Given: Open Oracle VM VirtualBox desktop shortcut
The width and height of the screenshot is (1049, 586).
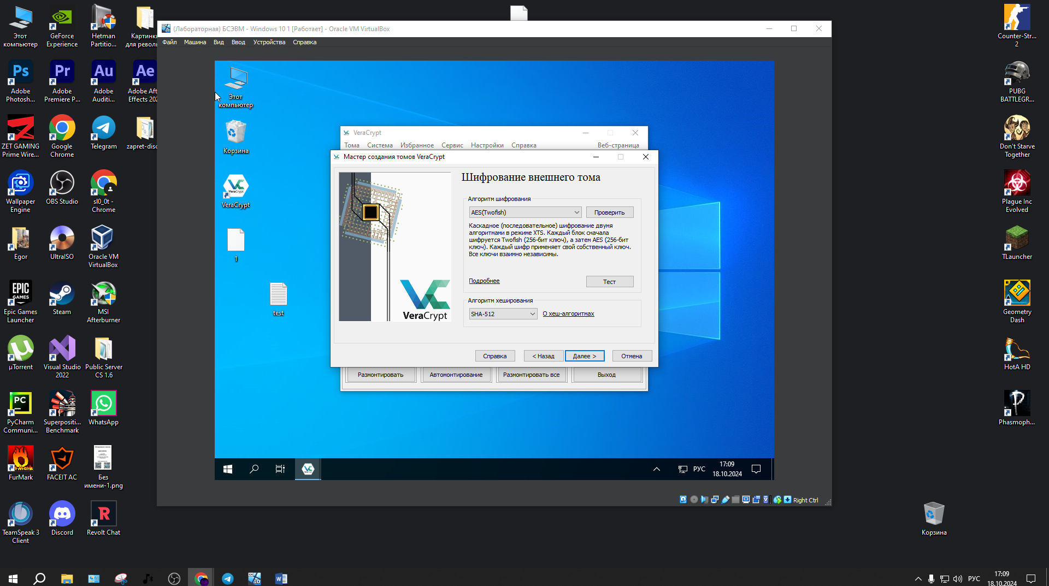Looking at the screenshot, I should (x=103, y=246).
